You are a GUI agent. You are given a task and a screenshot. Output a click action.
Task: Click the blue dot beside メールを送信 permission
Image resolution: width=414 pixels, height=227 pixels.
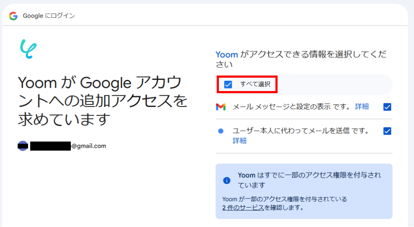pos(221,131)
